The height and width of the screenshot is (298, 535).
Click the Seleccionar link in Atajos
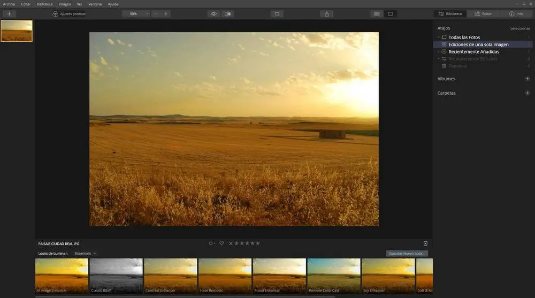[519, 28]
